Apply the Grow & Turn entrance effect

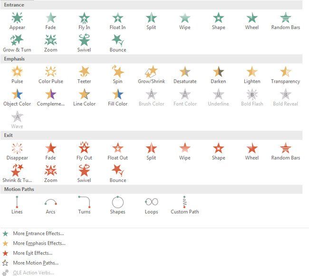pos(17,43)
